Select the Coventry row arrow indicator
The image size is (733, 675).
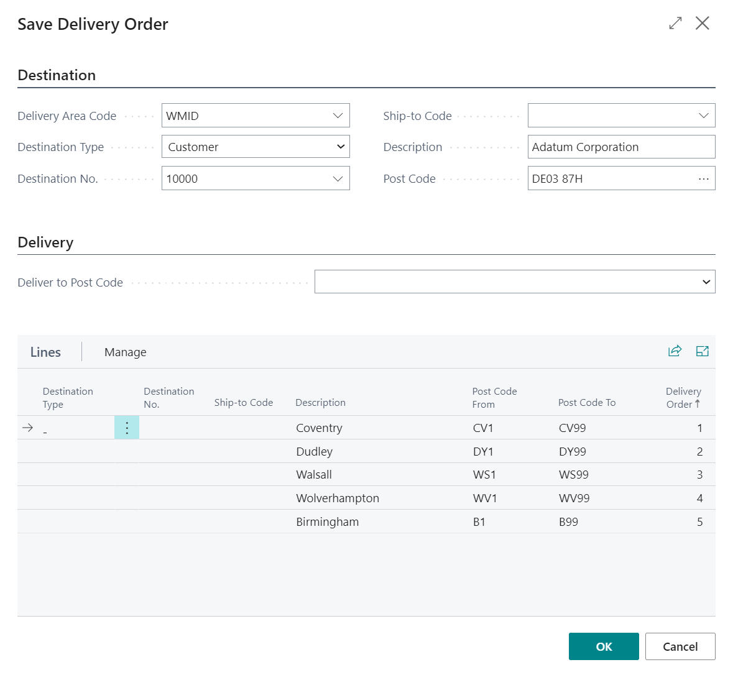click(27, 428)
